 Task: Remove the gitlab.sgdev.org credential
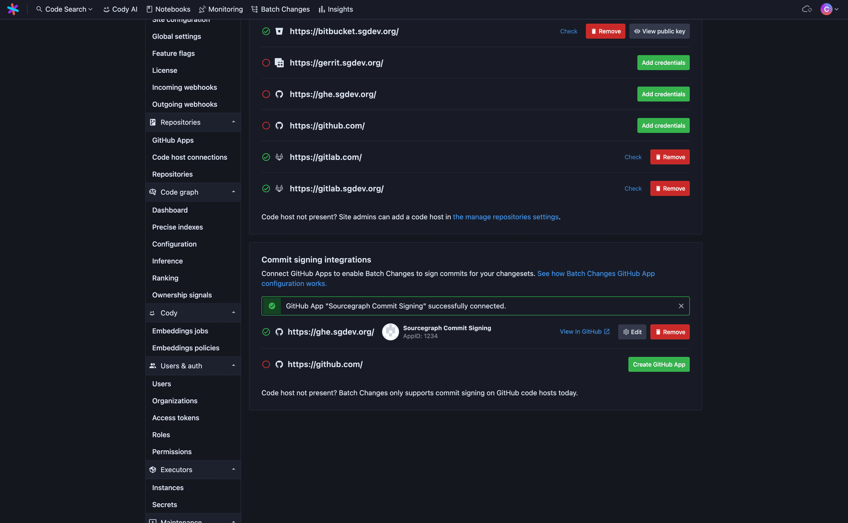pyautogui.click(x=670, y=188)
